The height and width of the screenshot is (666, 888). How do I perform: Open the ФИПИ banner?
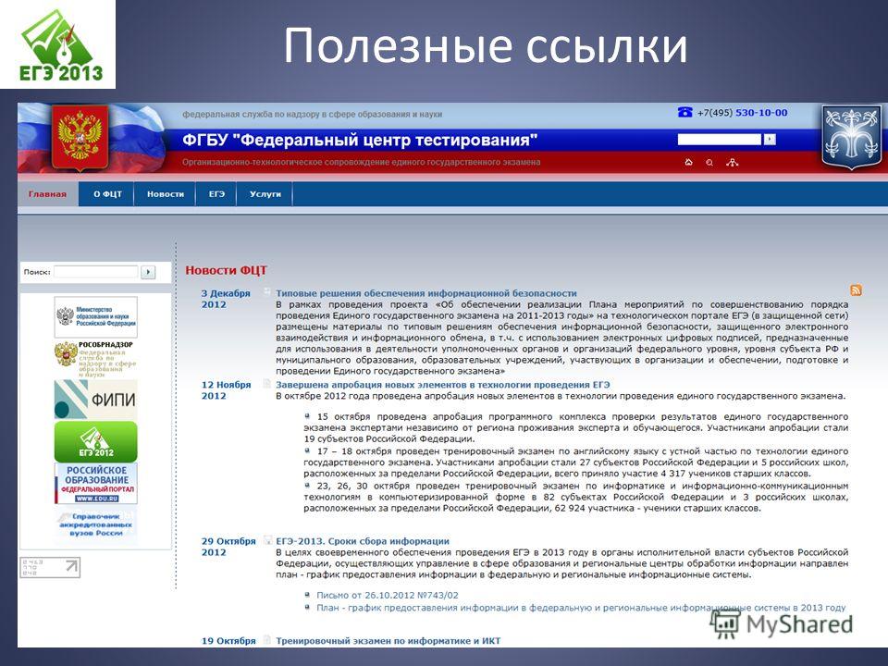click(x=95, y=400)
